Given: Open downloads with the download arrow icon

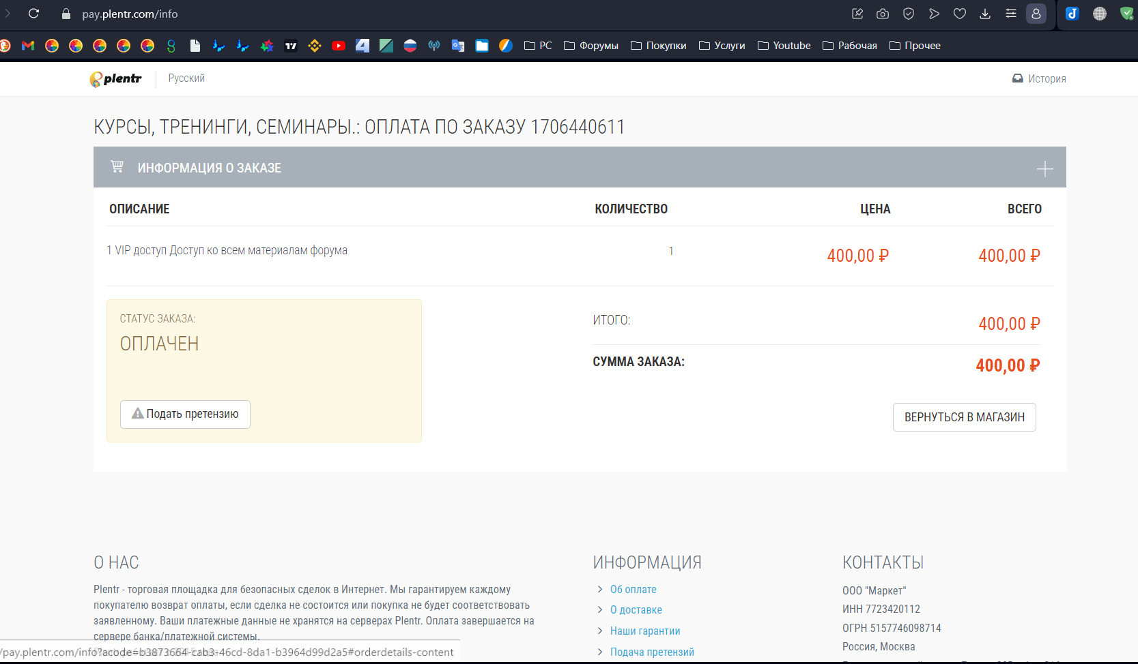Looking at the screenshot, I should point(985,14).
